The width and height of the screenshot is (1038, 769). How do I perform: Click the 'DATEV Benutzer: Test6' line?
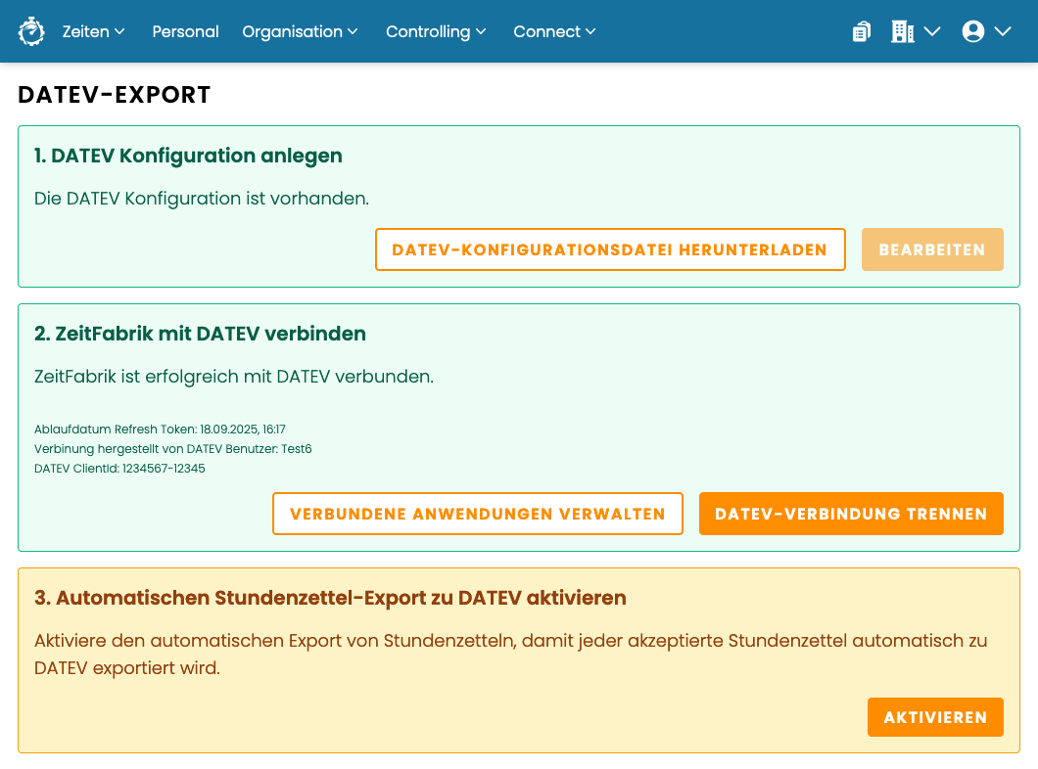pyautogui.click(x=172, y=448)
